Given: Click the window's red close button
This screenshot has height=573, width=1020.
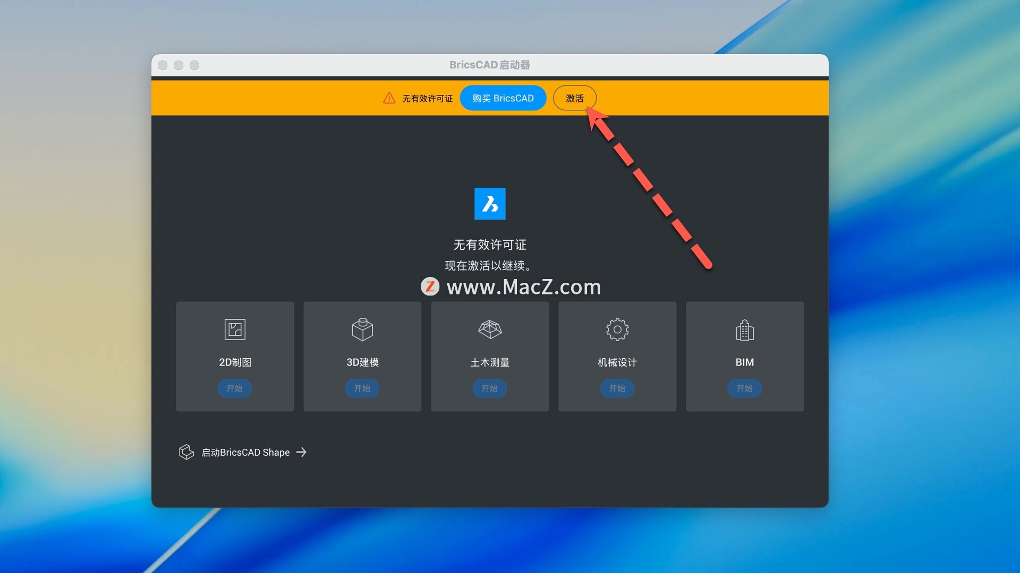Looking at the screenshot, I should point(163,65).
